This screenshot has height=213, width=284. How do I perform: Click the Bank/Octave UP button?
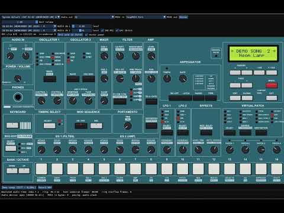point(24,171)
